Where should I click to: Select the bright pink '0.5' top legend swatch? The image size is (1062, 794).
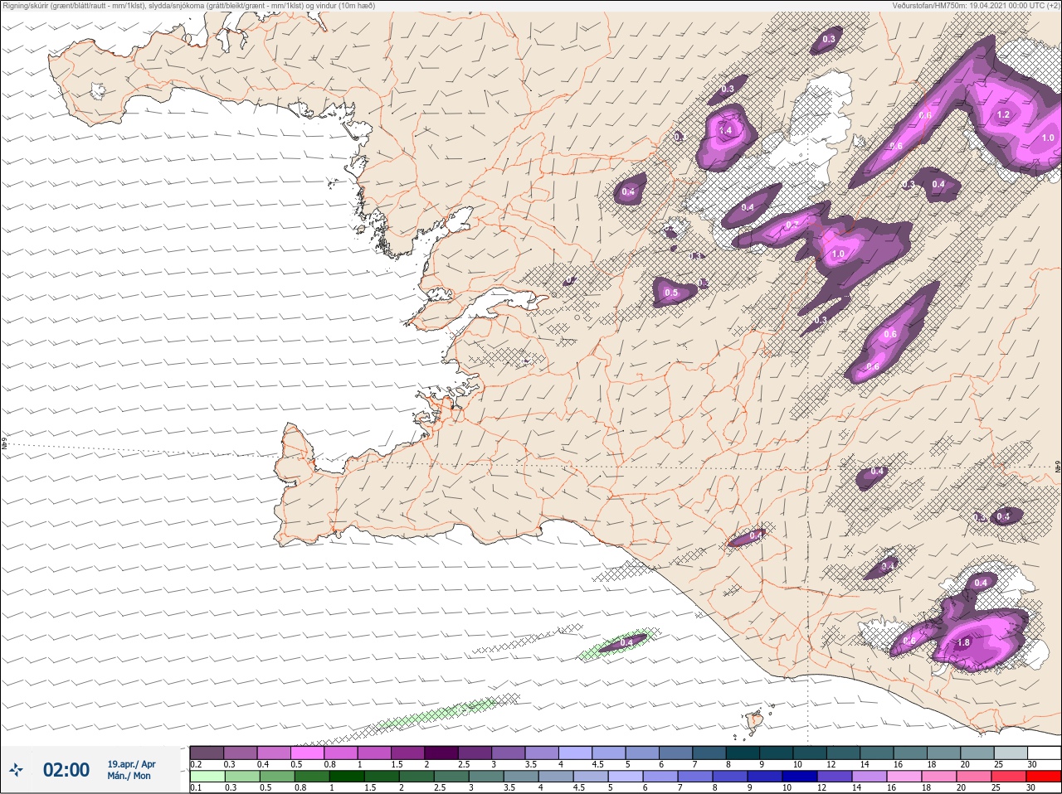pyautogui.click(x=307, y=753)
